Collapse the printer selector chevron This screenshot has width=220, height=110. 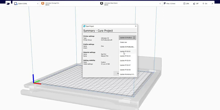pos(38,4)
